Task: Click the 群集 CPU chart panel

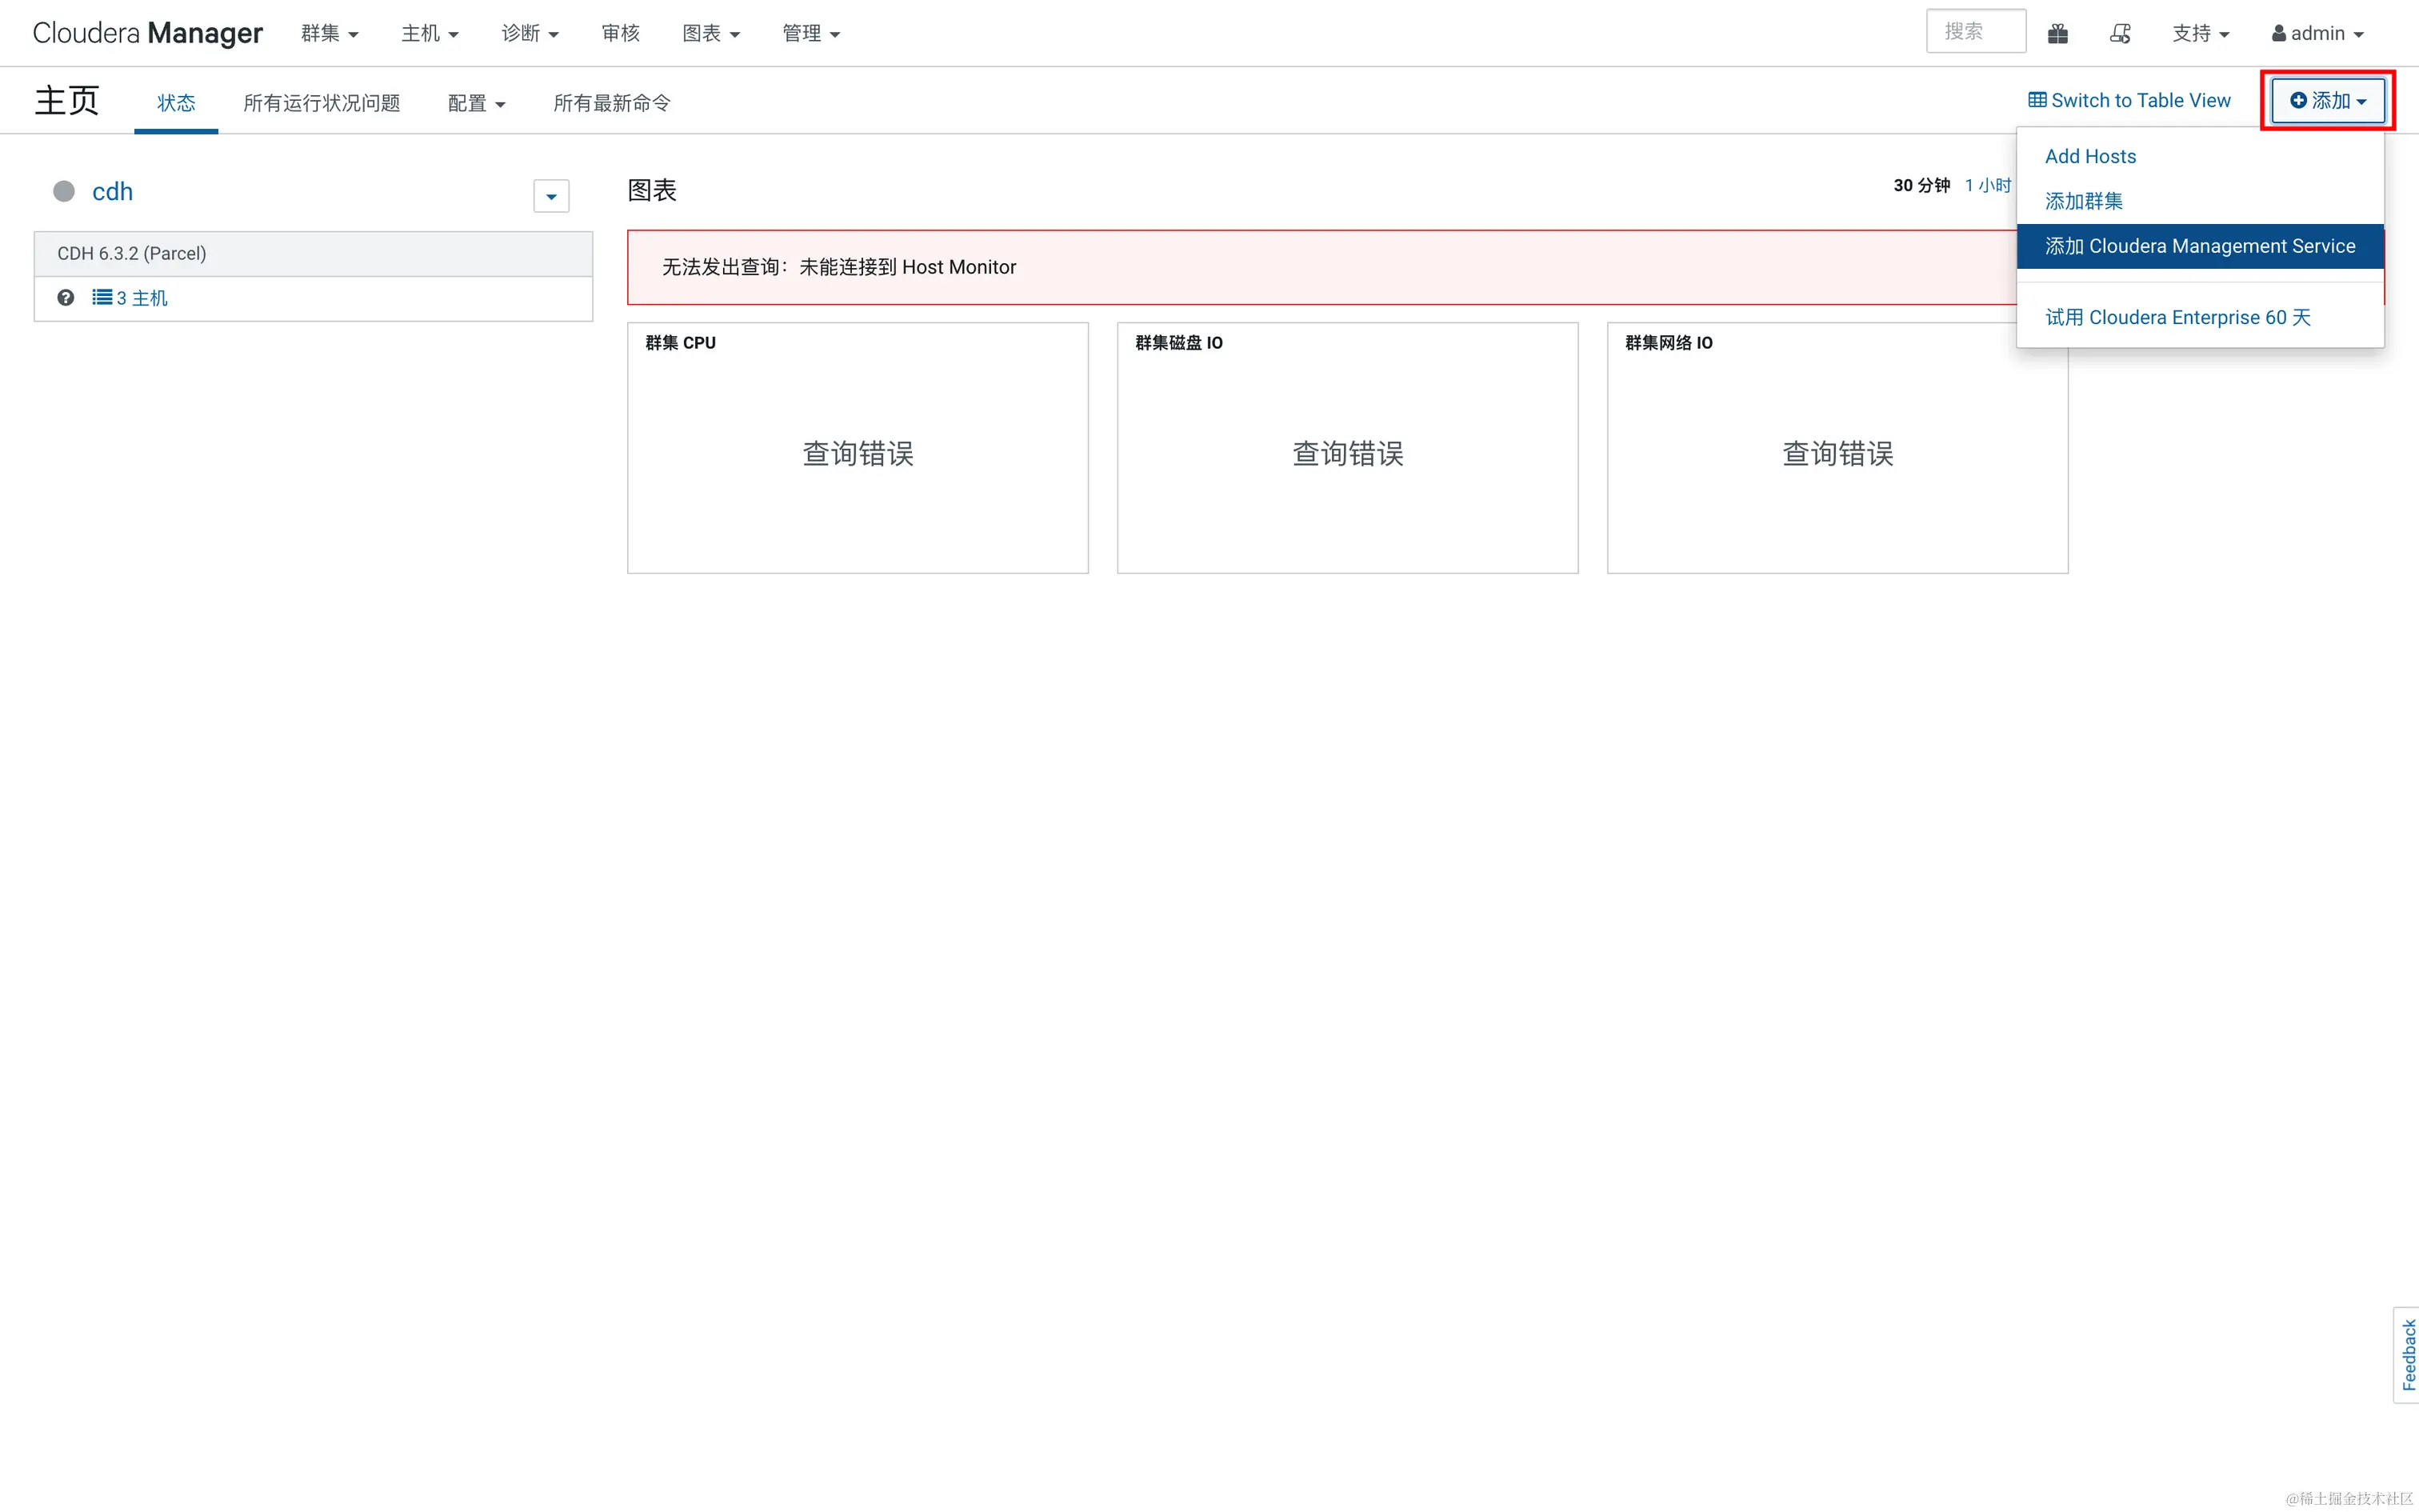Action: (858, 448)
